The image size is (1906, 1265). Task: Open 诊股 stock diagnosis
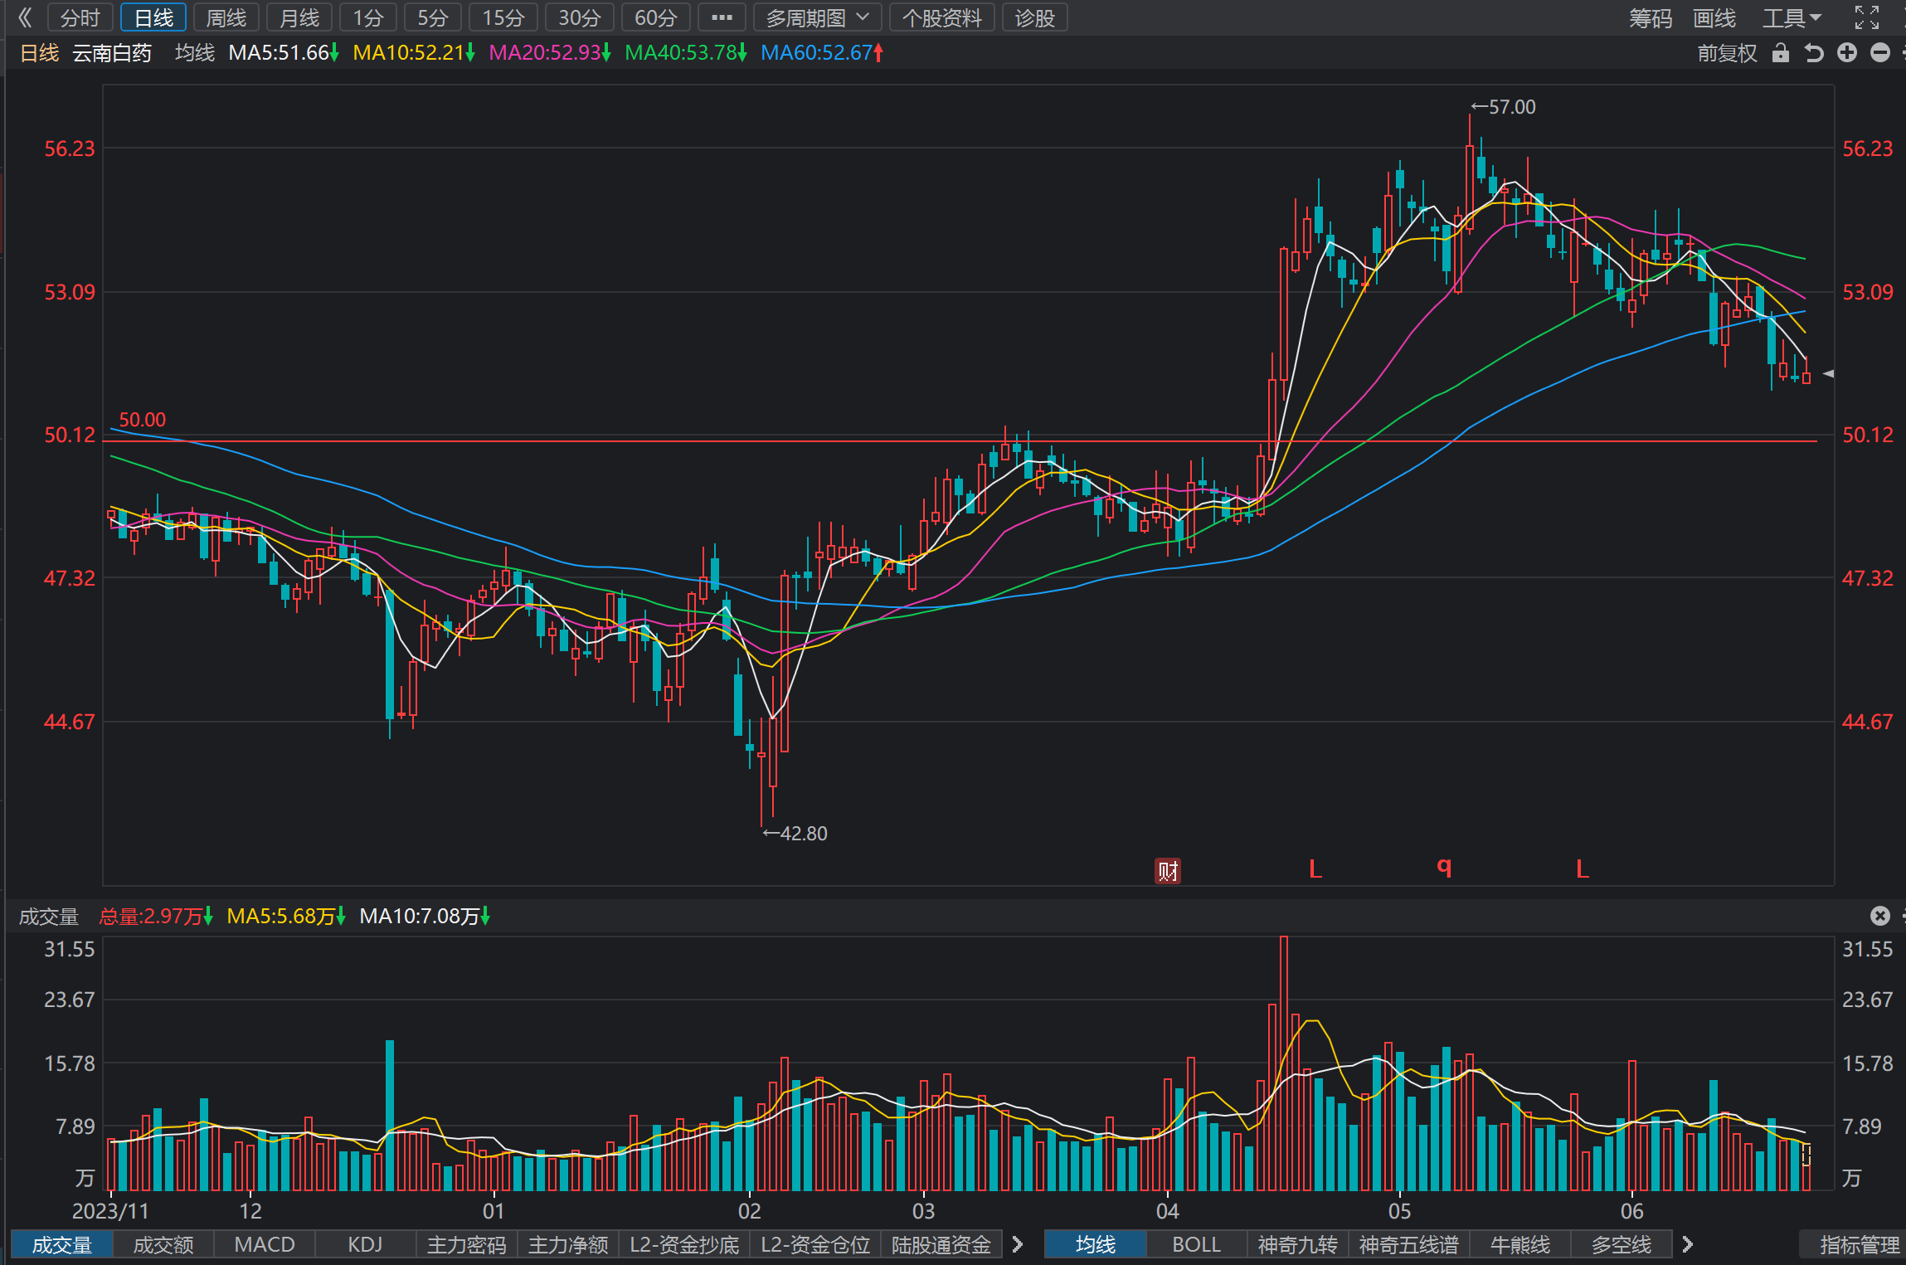[1034, 17]
